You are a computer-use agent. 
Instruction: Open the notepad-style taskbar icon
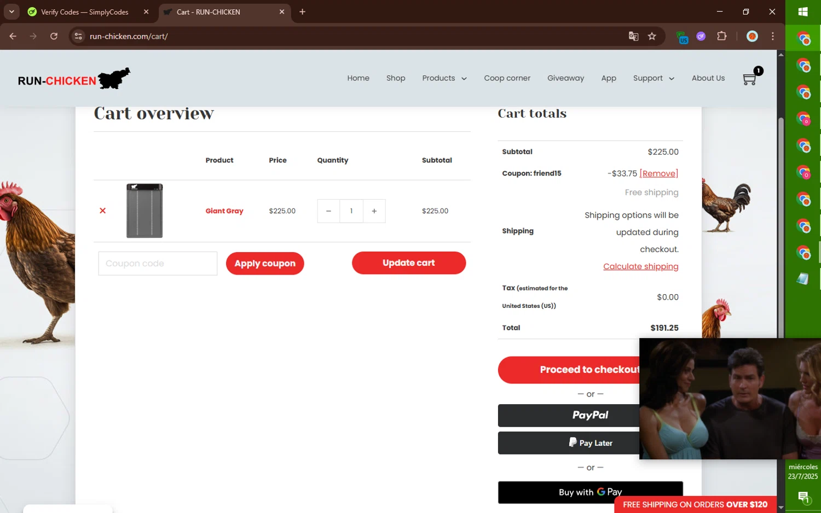[803, 279]
